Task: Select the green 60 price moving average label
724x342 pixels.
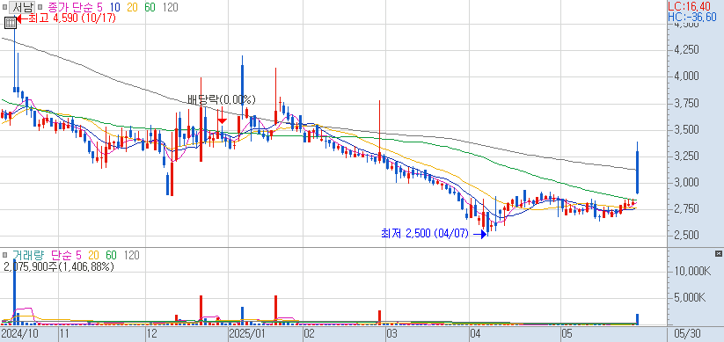Action: coord(150,7)
